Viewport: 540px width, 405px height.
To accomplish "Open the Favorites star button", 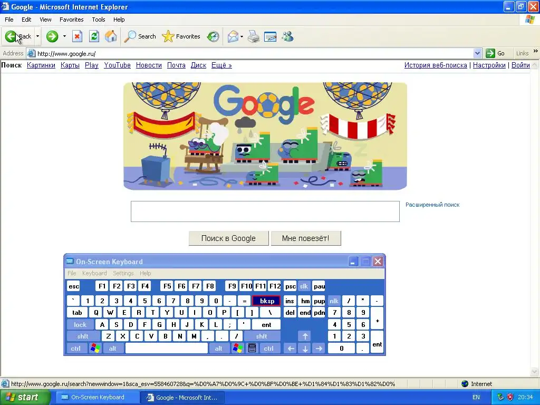I will [x=181, y=36].
